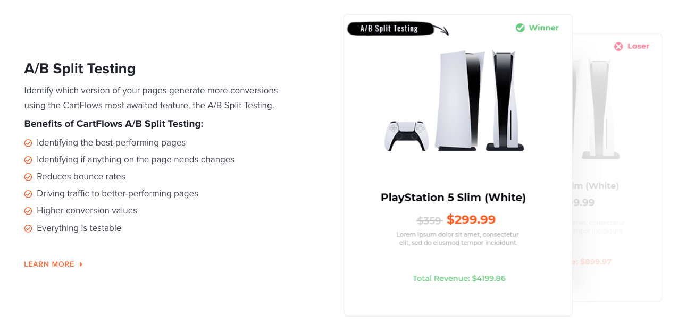This screenshot has height=325, width=678.
Task: Click the Total Revenue: $4199.86 text
Action: tap(459, 278)
